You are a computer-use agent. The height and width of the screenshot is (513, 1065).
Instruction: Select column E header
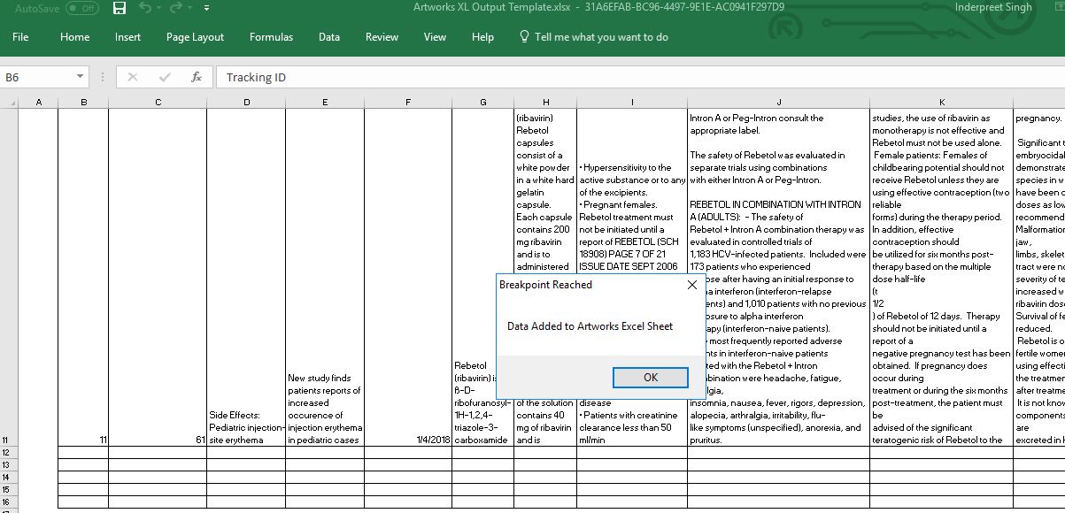(325, 103)
